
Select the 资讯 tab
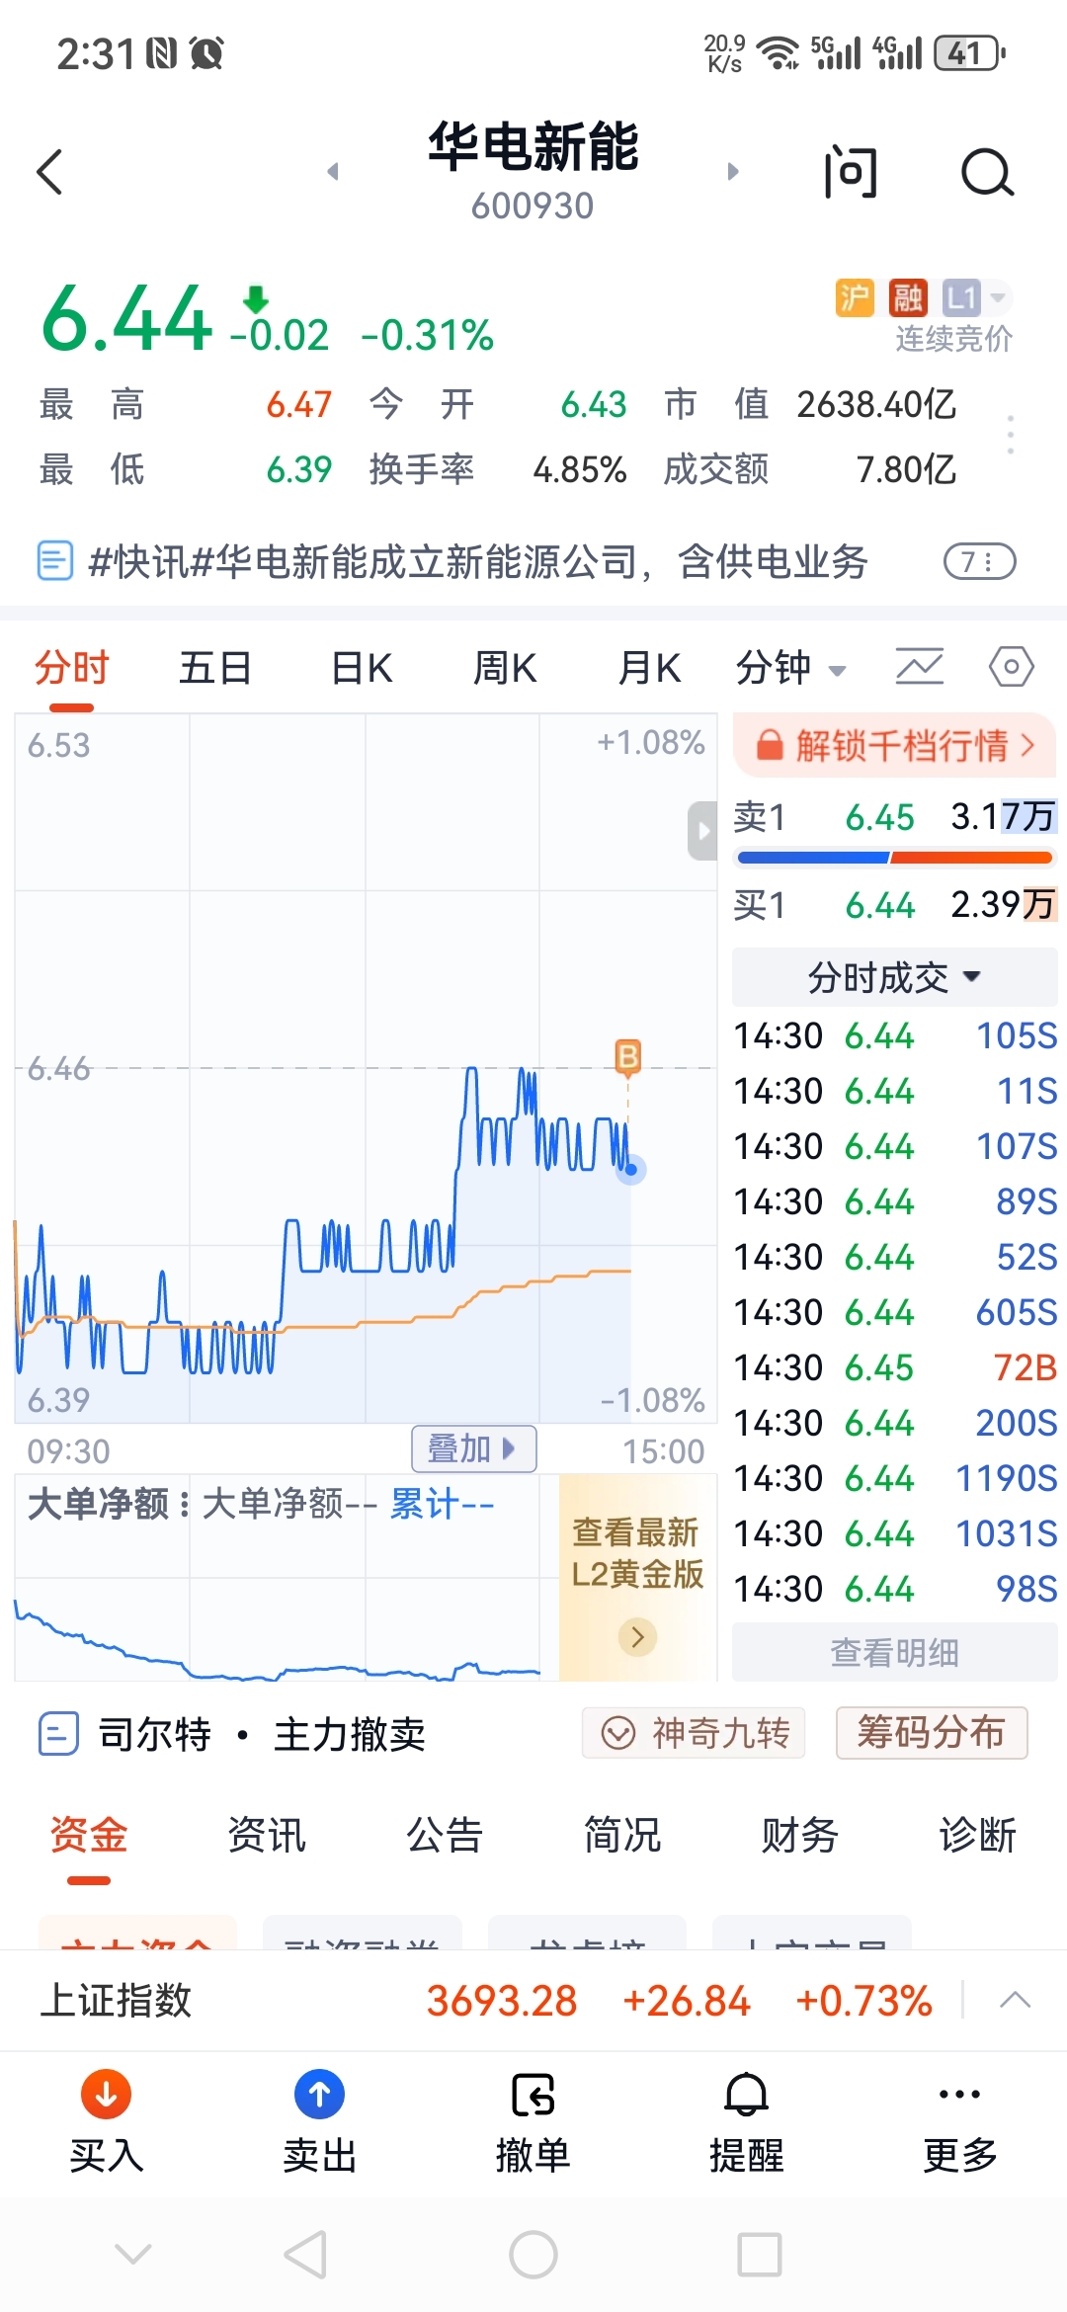click(x=267, y=1836)
